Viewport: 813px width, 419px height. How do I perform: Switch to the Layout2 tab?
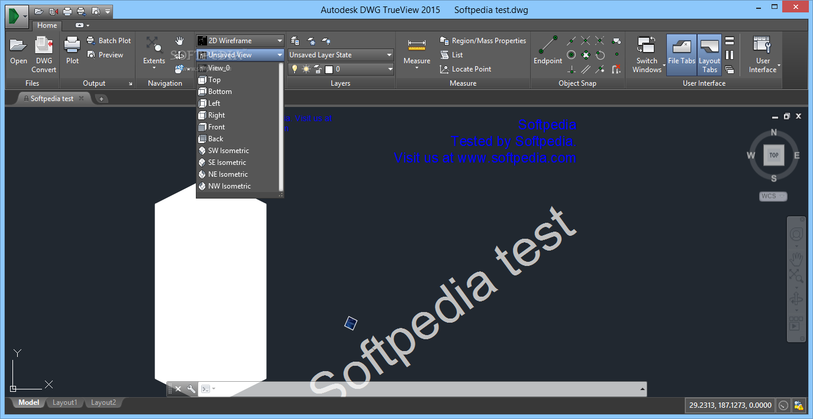[103, 402]
